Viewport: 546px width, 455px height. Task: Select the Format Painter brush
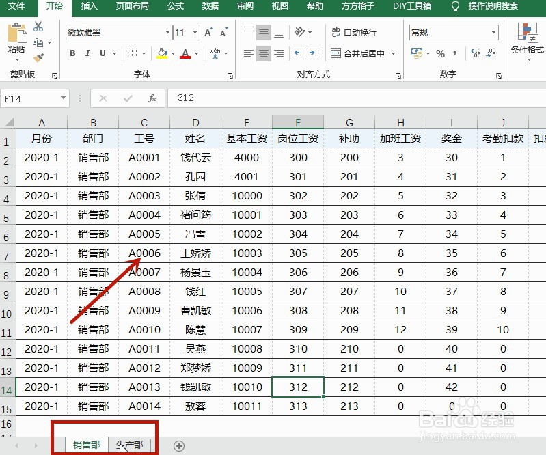(x=39, y=58)
